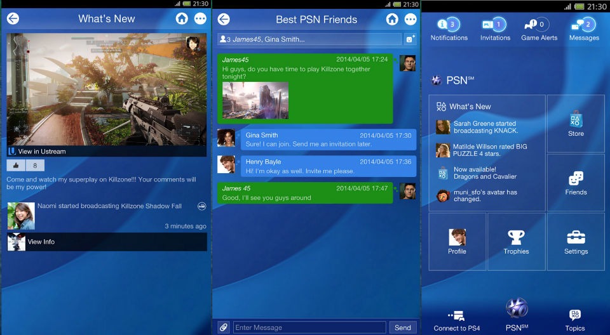Send the chat message
Image resolution: width=610 pixels, height=335 pixels.
click(403, 327)
